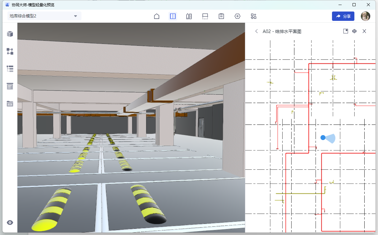This screenshot has height=235, width=378.
Task: Toggle the eye visibility icon
Action: pyautogui.click(x=10, y=223)
